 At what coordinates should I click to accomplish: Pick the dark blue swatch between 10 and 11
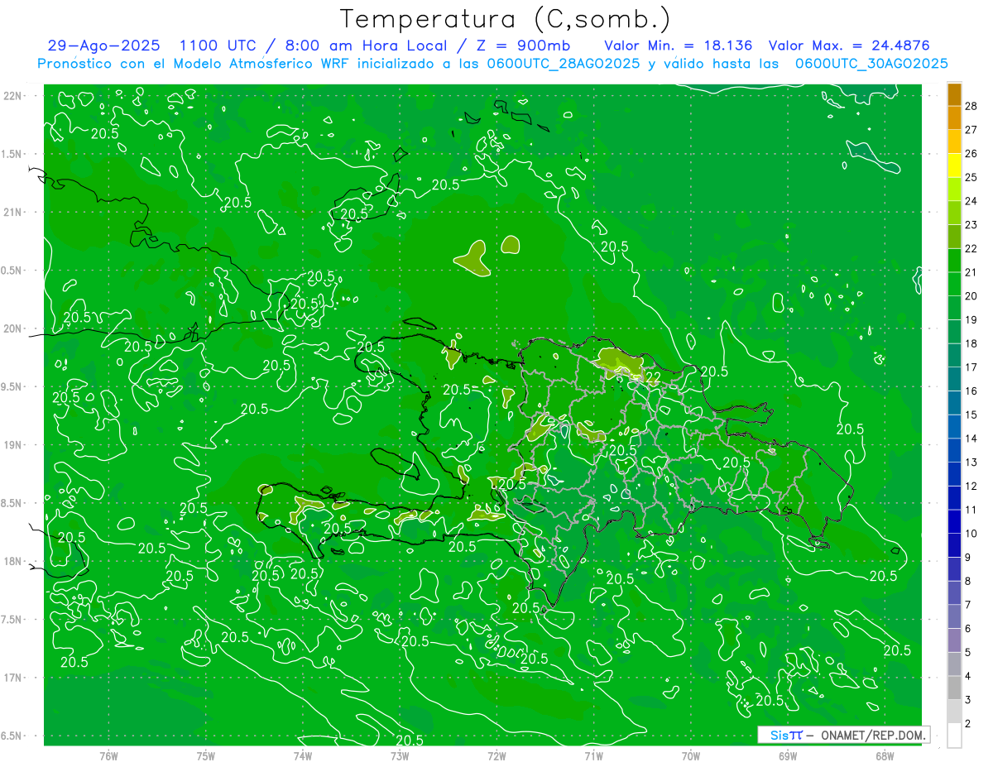[x=954, y=521]
